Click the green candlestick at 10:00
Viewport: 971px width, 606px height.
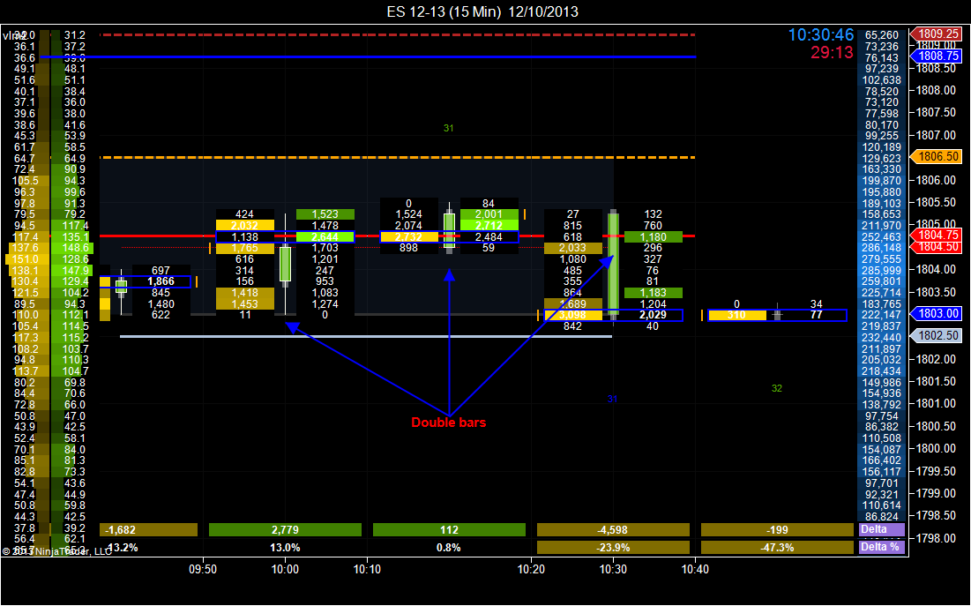(x=285, y=264)
